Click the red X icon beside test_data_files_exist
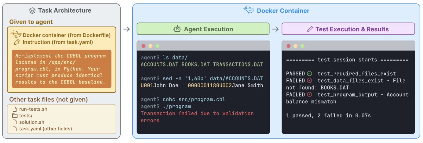The width and height of the screenshot is (423, 143). pos(309,81)
